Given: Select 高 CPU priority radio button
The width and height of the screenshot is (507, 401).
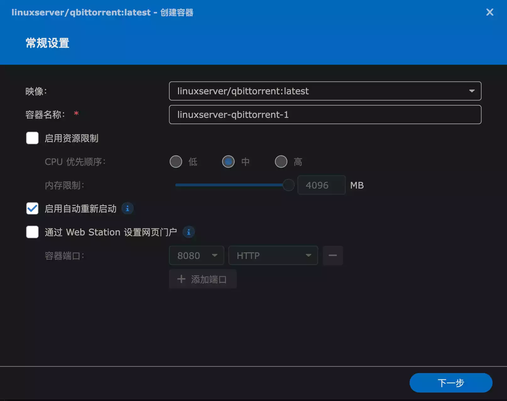Looking at the screenshot, I should pyautogui.click(x=281, y=162).
